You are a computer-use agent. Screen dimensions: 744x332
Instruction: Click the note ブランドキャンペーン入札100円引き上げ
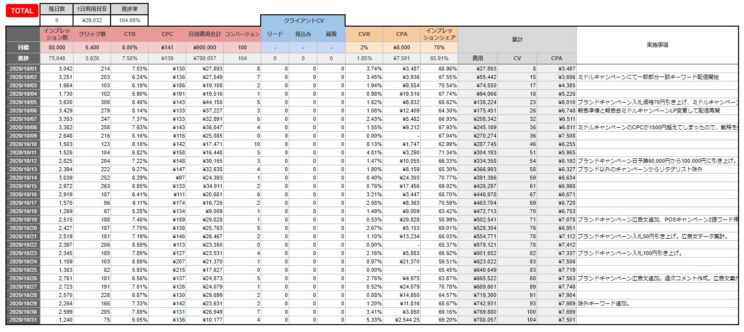[x=630, y=253]
